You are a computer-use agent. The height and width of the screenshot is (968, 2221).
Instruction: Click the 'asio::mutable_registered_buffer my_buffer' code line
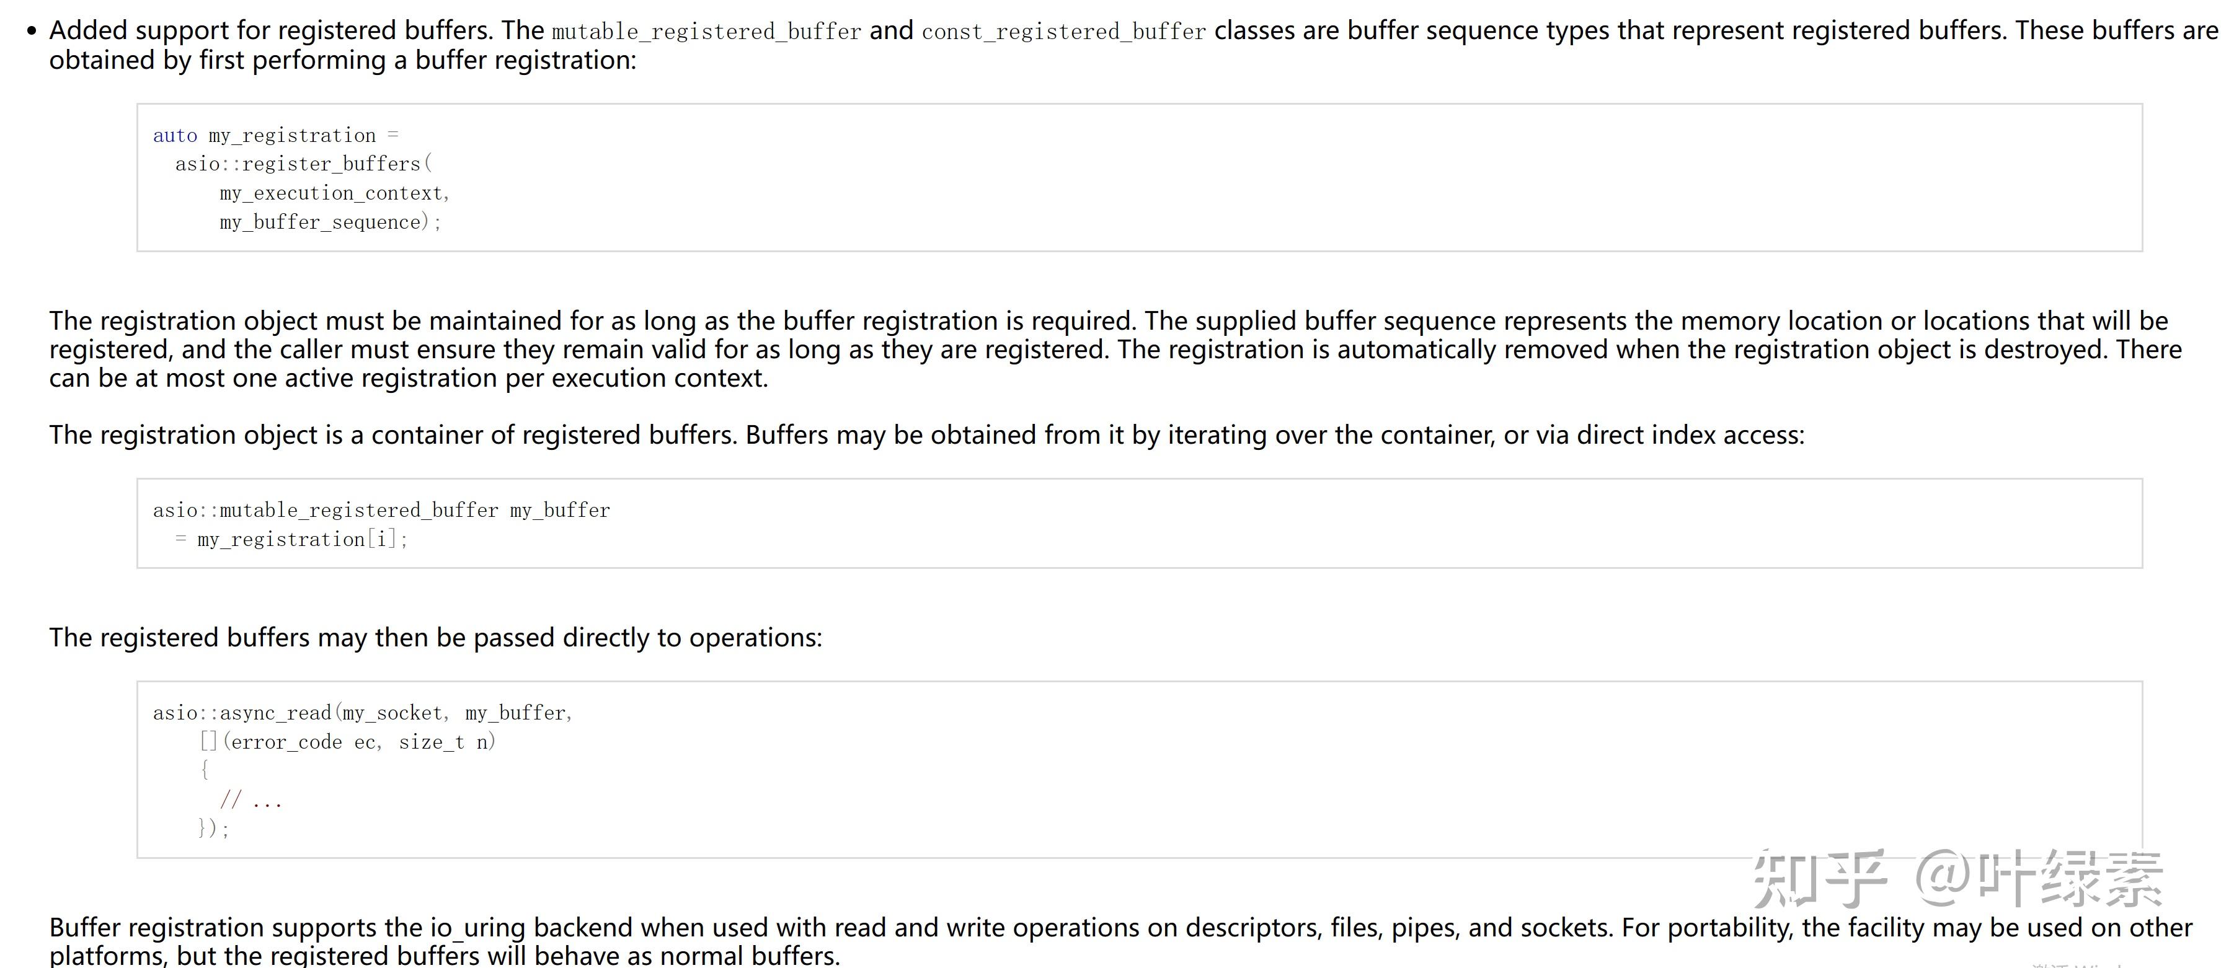tap(381, 510)
